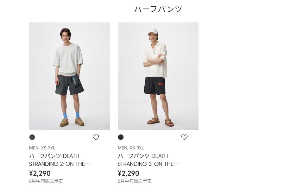The width and height of the screenshot is (296, 187).
Task: Click 6月中旬販売予定 text under first product
Action: (46, 181)
